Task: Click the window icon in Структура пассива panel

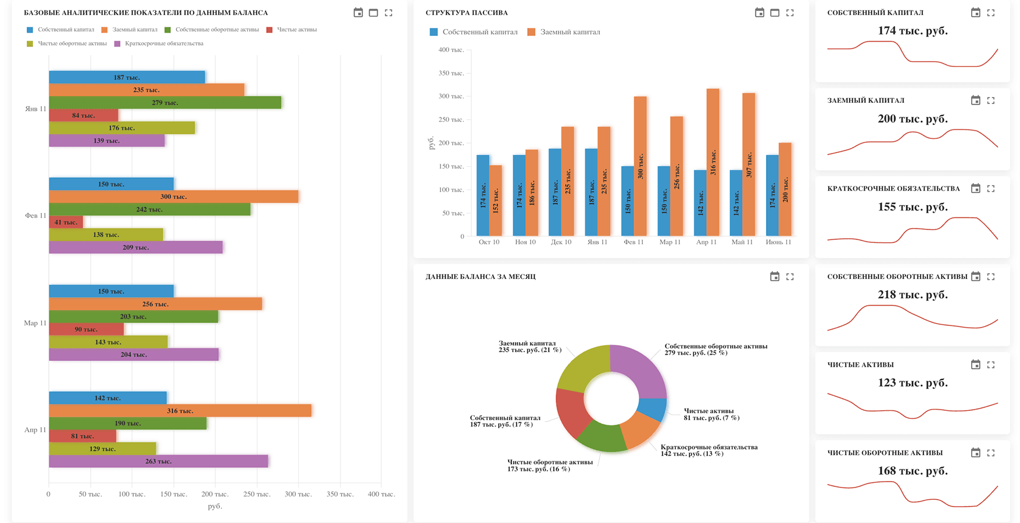Action: click(775, 12)
